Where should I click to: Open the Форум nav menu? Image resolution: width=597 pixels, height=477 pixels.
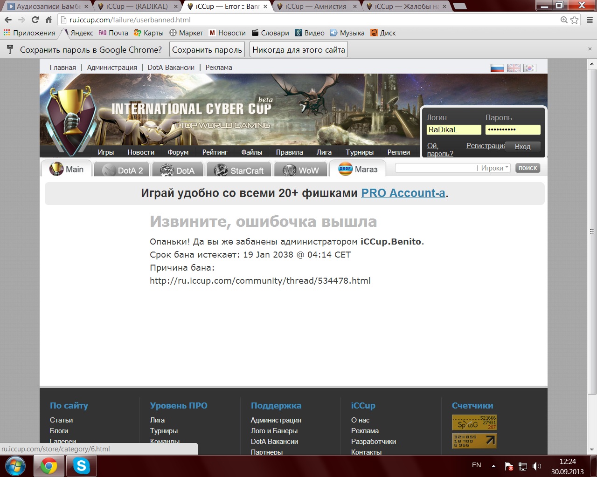pos(178,152)
